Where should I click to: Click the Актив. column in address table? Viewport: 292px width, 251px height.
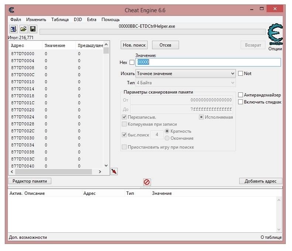click(x=16, y=193)
